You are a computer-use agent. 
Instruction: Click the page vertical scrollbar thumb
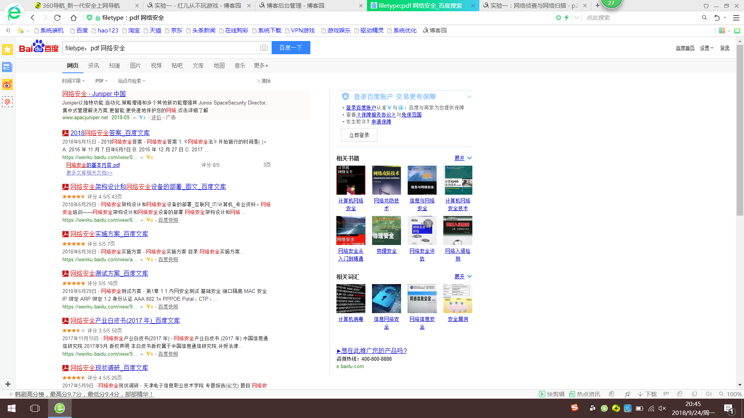(740, 130)
